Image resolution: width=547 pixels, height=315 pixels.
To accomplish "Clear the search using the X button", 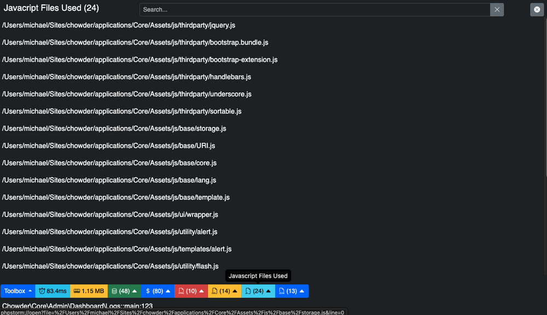I will 497,9.
